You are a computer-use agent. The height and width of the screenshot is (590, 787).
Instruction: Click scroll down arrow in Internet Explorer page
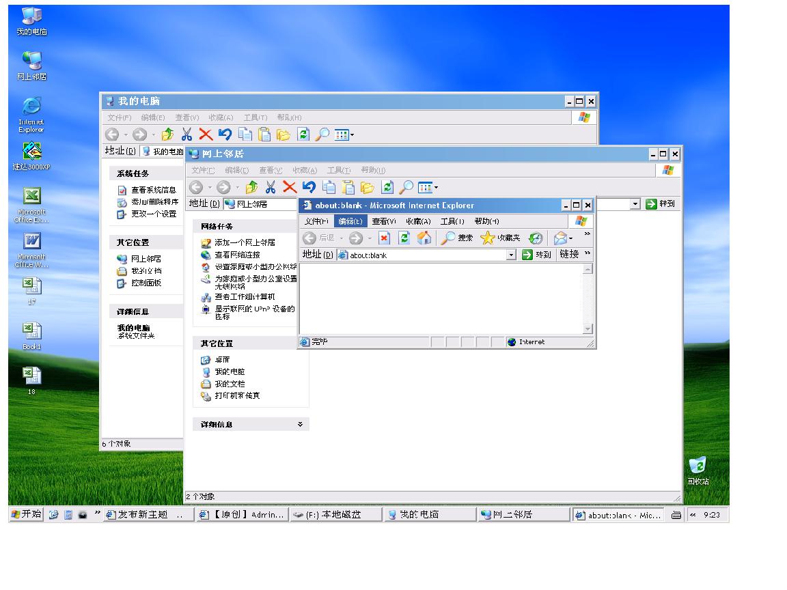[x=588, y=329]
